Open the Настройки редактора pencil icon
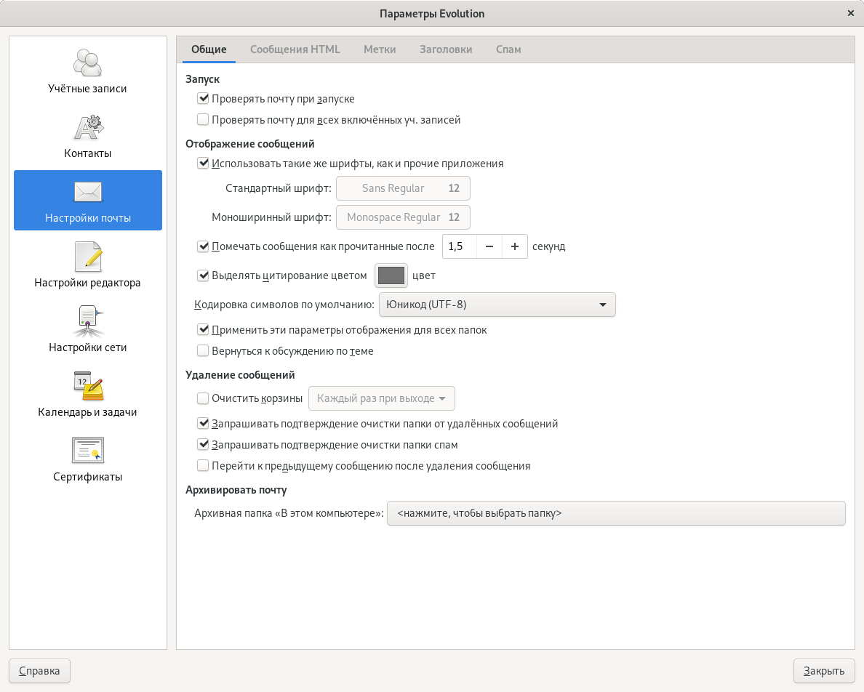 point(87,257)
